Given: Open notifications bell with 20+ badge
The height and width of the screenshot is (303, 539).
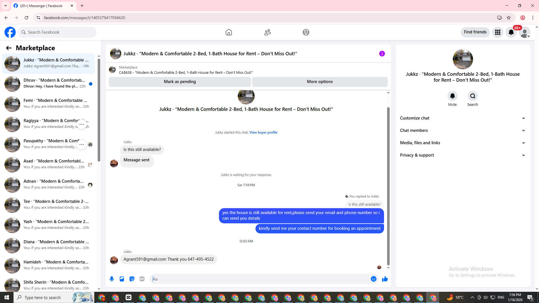Looking at the screenshot, I should (511, 32).
